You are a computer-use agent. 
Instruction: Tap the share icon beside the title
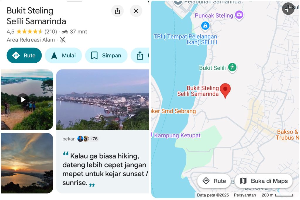pos(117,11)
